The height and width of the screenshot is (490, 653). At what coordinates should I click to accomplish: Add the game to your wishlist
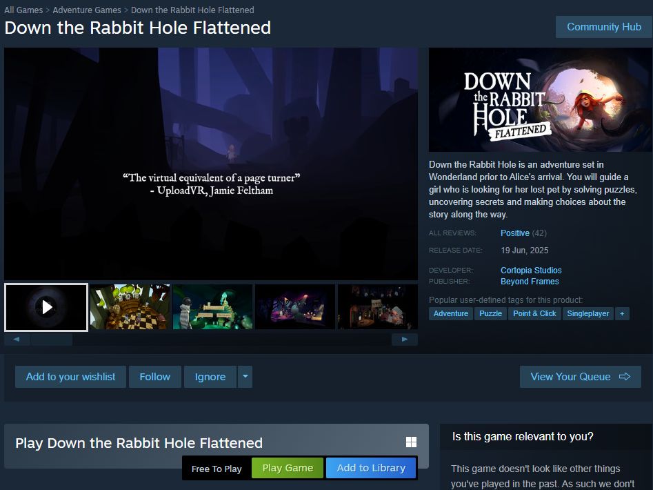70,377
